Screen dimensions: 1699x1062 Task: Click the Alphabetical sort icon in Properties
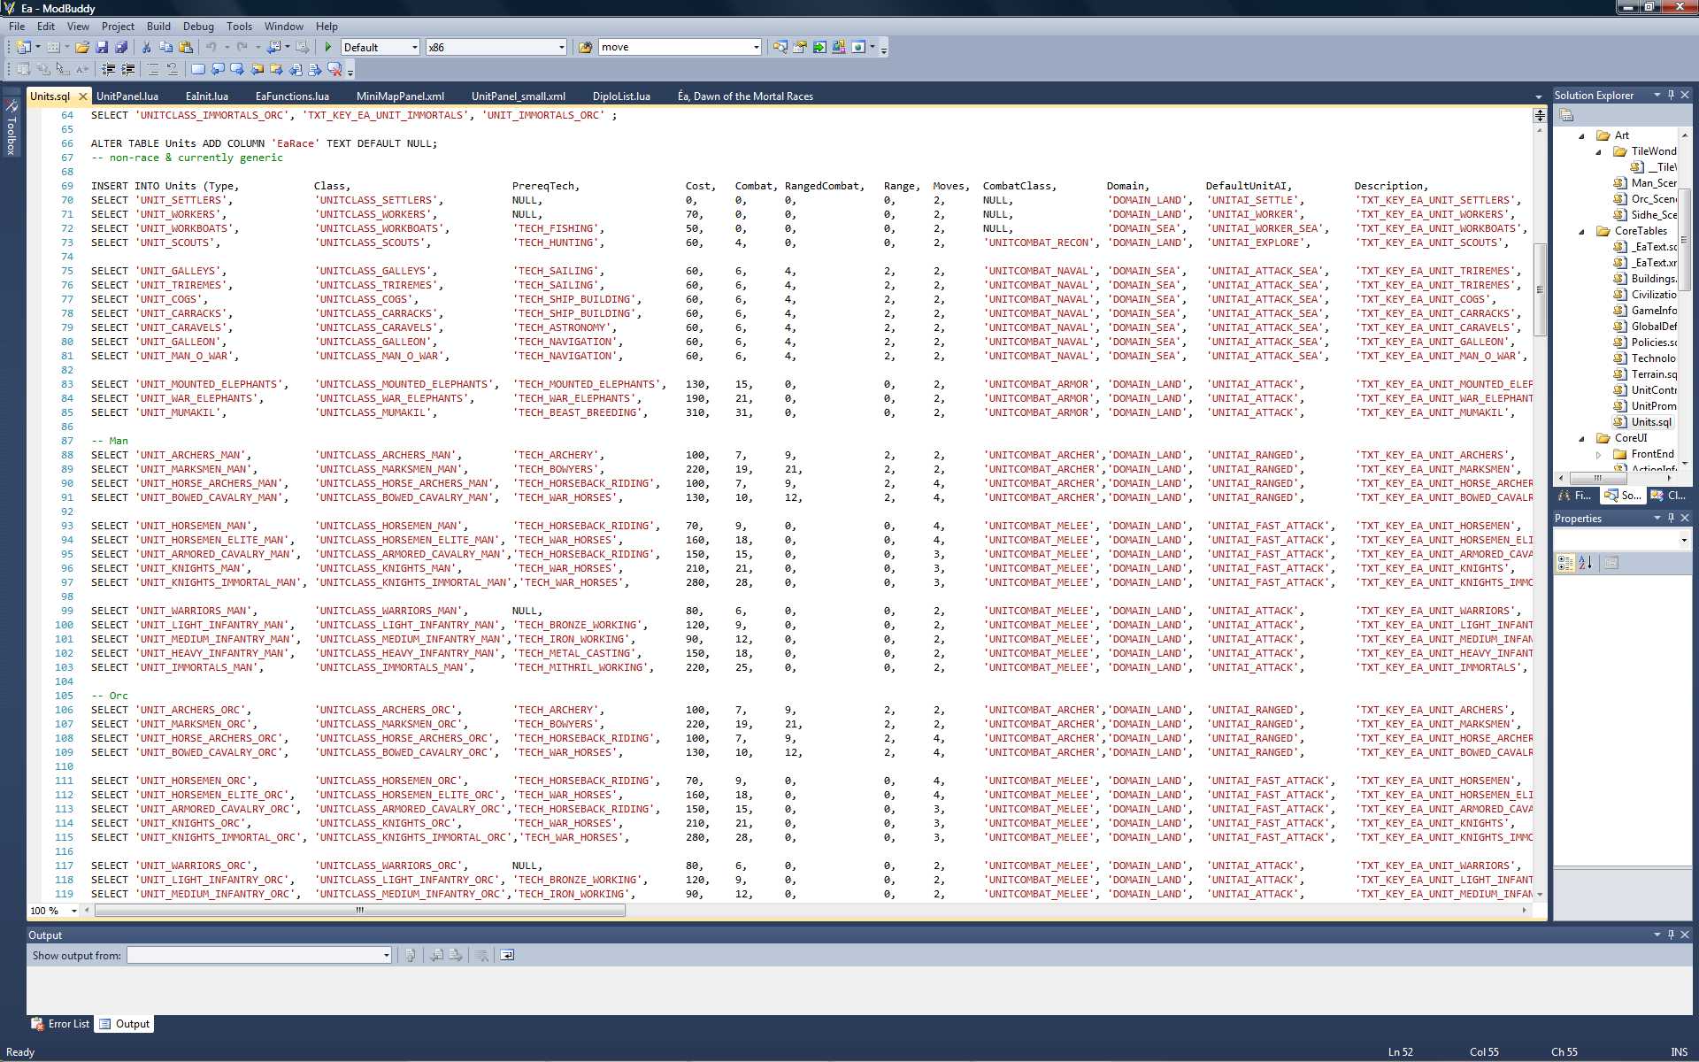(1585, 562)
